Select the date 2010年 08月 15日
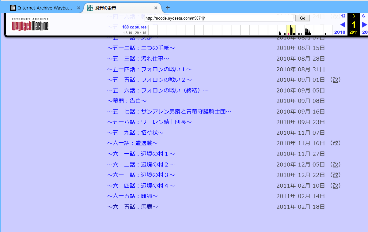 click(x=301, y=48)
